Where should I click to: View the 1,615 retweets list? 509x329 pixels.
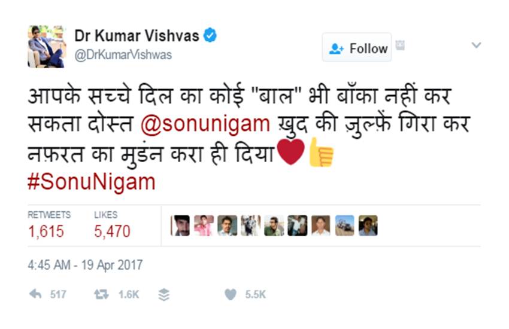coord(46,231)
